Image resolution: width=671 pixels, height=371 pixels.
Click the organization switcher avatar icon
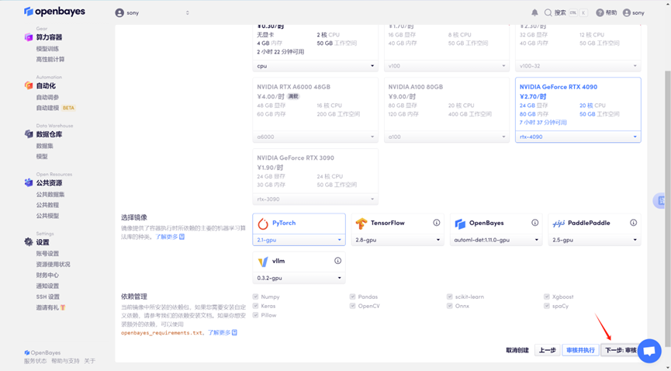pos(119,13)
